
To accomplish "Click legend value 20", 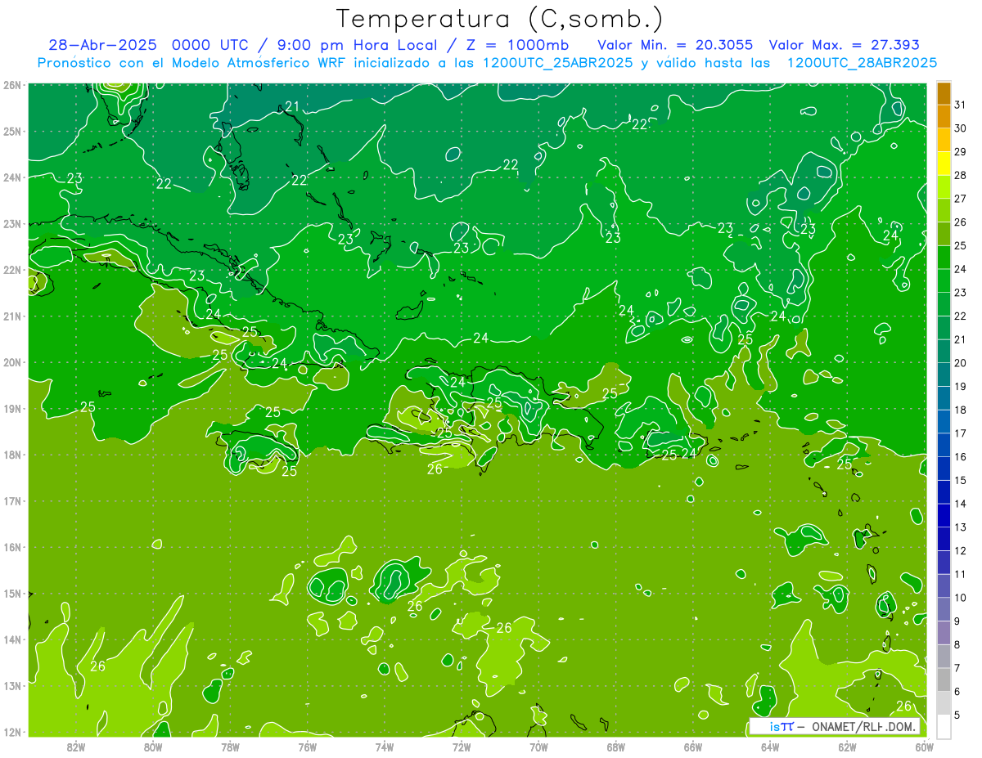I will (x=960, y=363).
